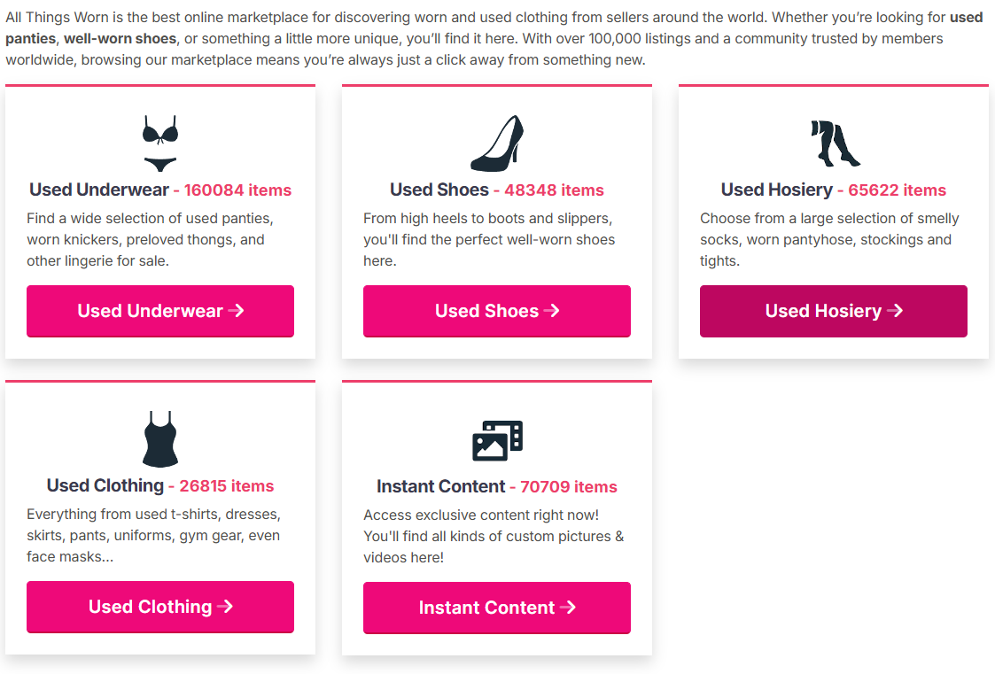The width and height of the screenshot is (995, 674).
Task: Open the Used Hosiery category button
Action: (x=833, y=311)
